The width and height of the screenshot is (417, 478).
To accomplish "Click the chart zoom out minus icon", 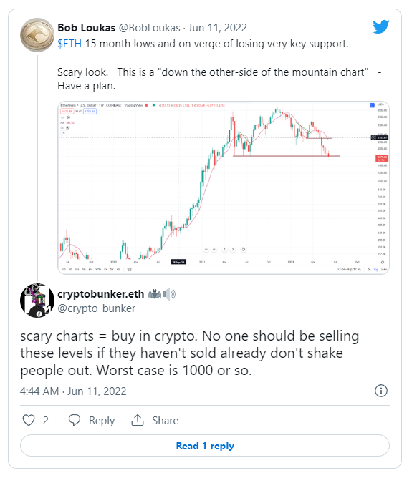I will 206,249.
